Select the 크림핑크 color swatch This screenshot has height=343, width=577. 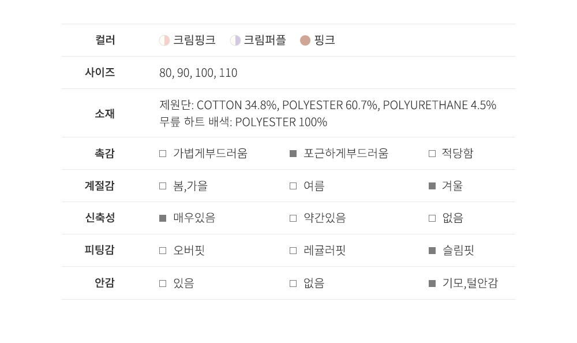click(164, 40)
